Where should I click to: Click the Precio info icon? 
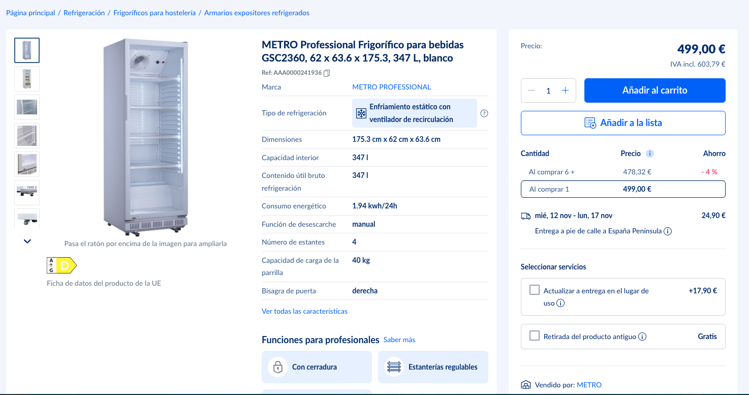(x=650, y=154)
